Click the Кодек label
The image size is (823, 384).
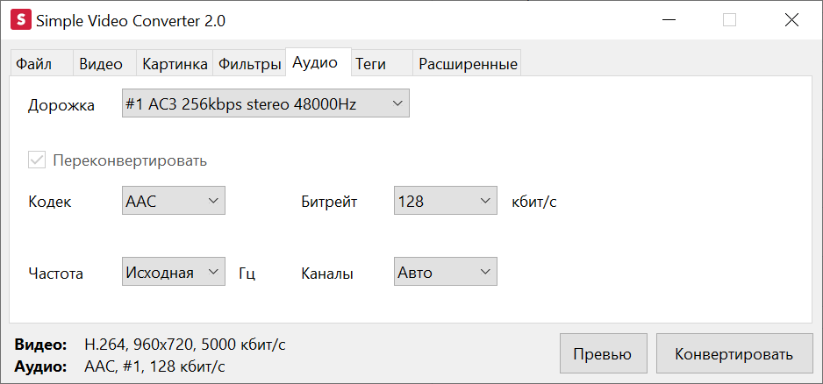[50, 202]
